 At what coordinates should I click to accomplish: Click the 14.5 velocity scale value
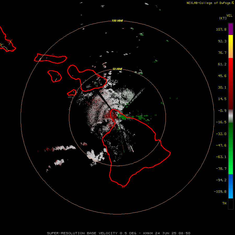[222, 99]
